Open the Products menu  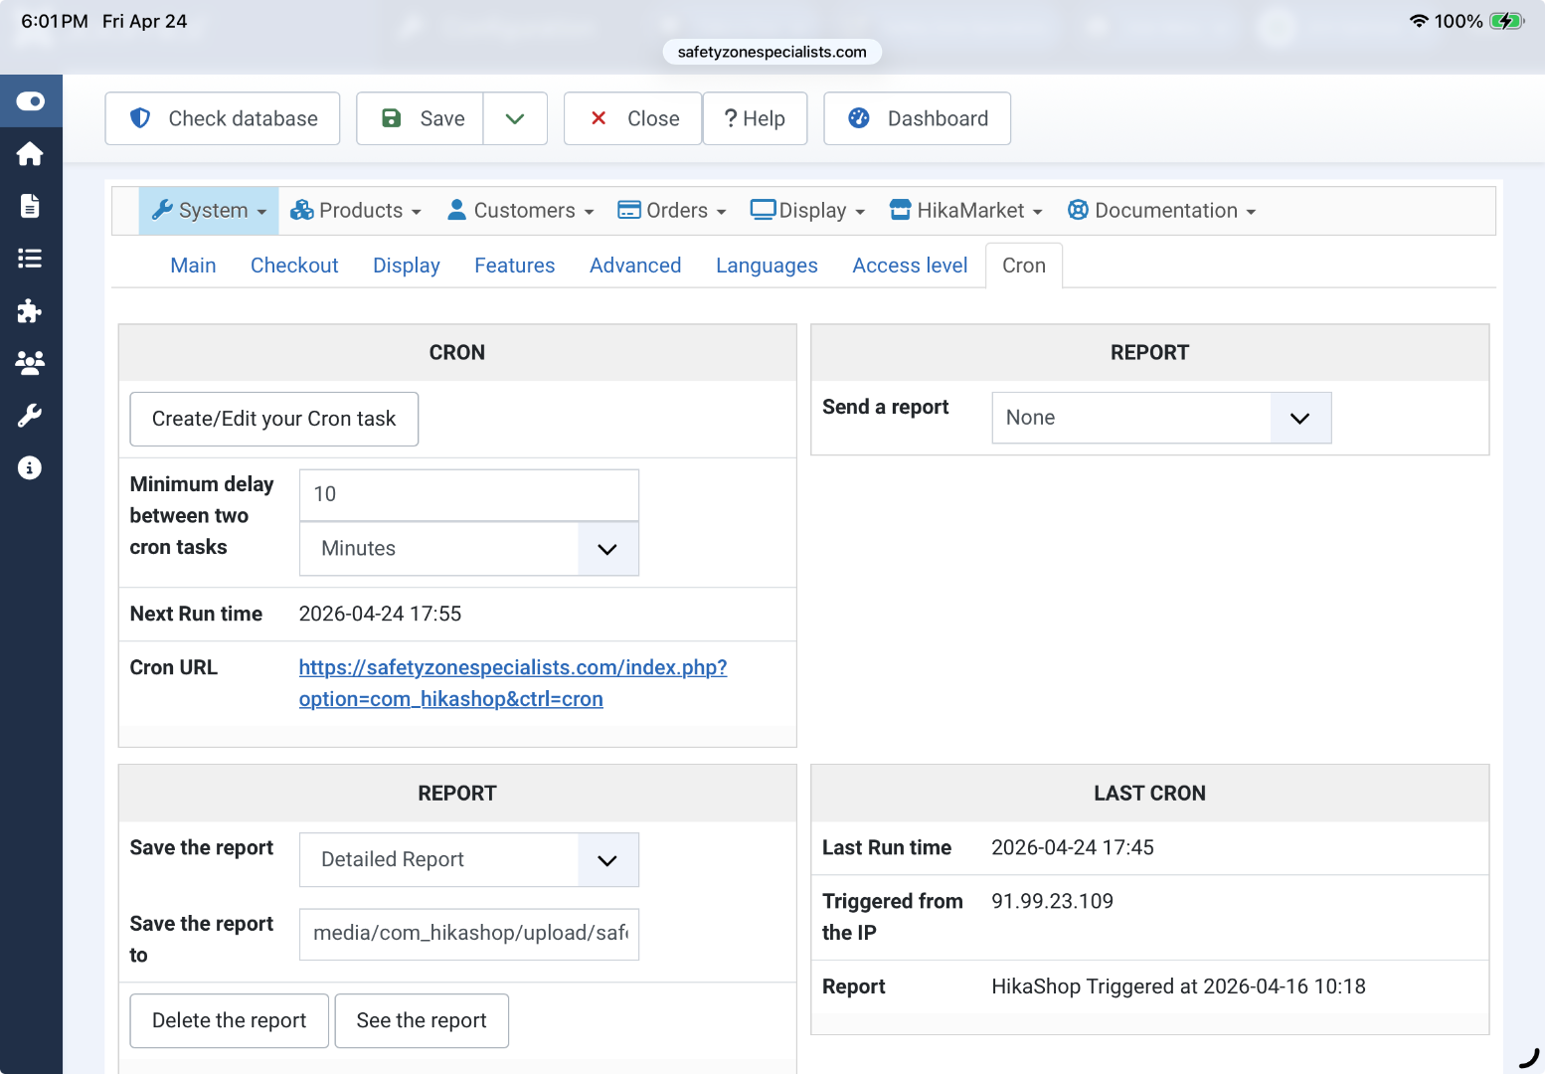(x=356, y=211)
